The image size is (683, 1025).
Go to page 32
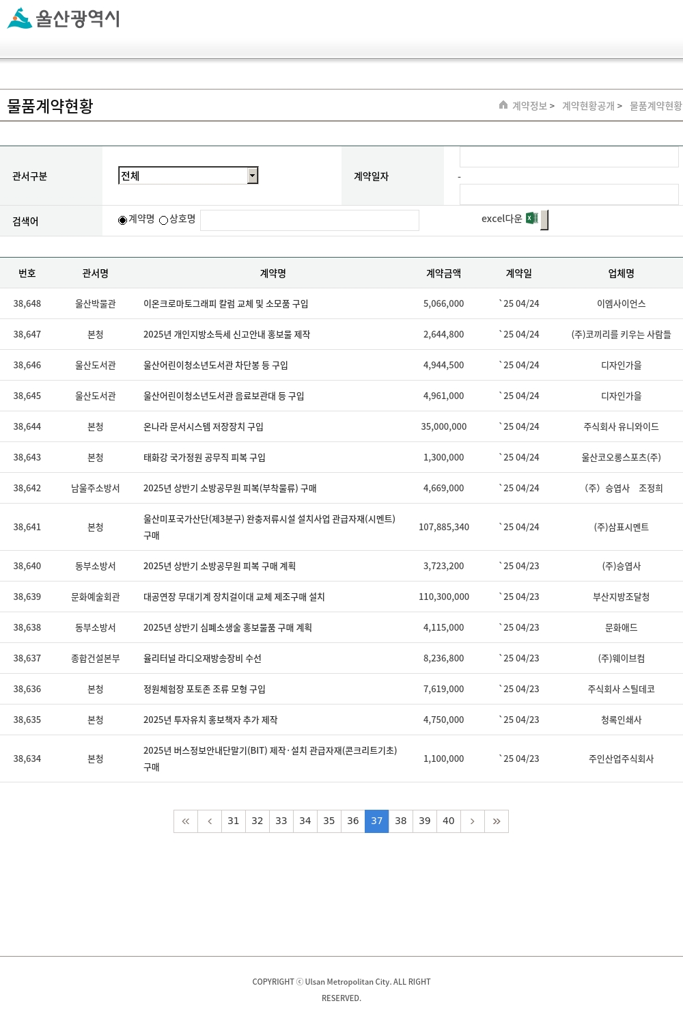(x=257, y=821)
